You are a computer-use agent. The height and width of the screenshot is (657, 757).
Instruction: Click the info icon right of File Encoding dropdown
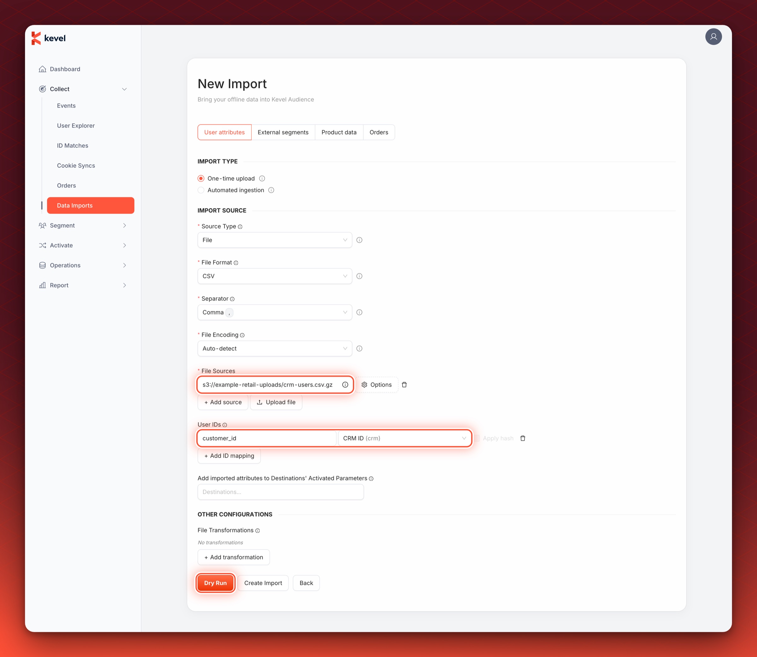[359, 349]
